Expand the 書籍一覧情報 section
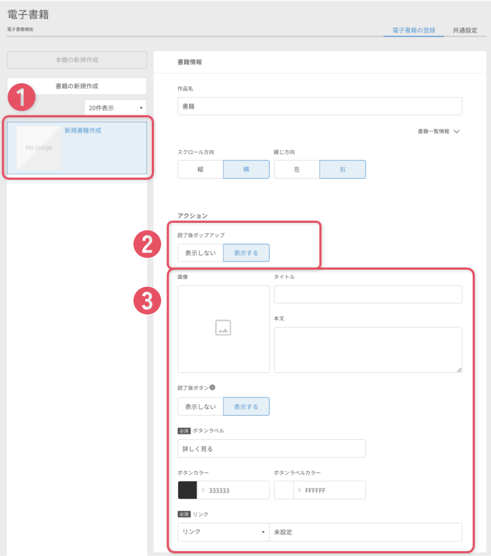This screenshot has height=556, width=491. pos(438,131)
